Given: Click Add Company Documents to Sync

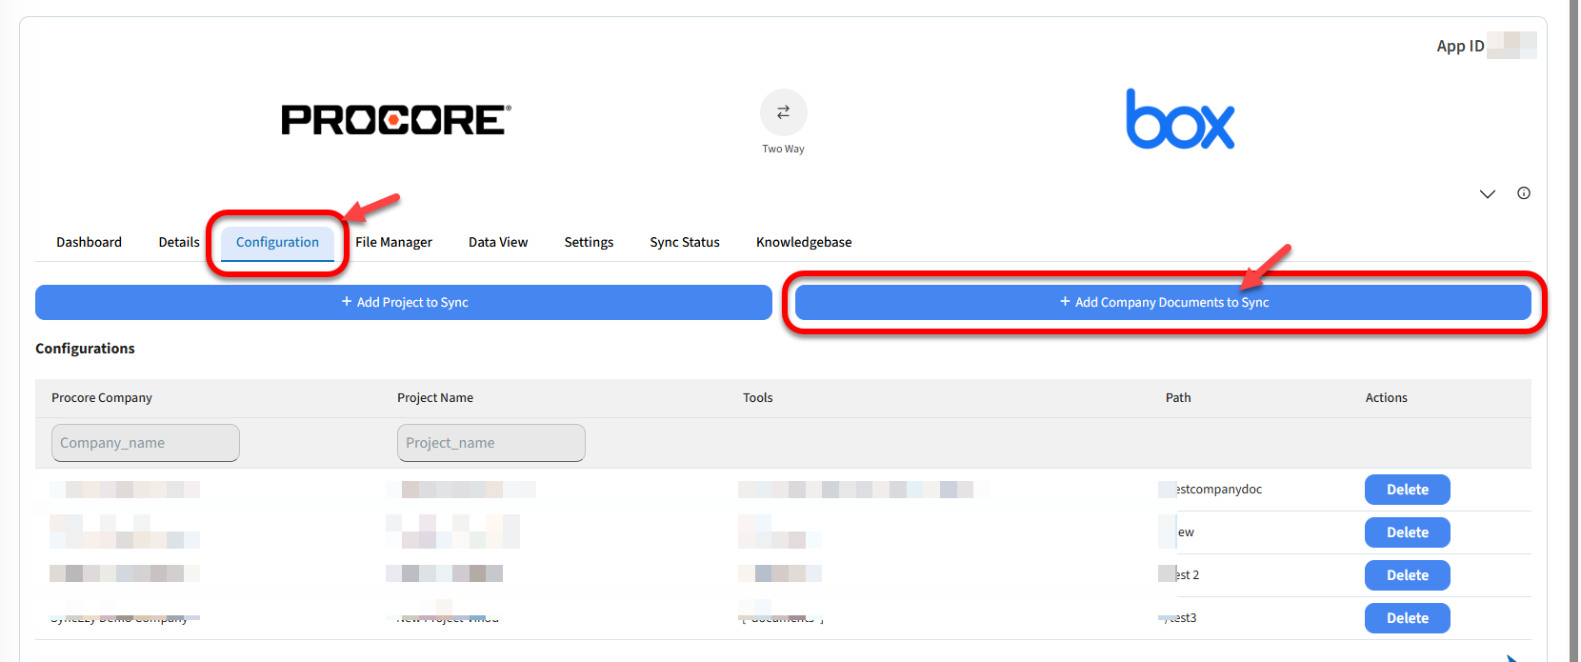Looking at the screenshot, I should point(1163,302).
